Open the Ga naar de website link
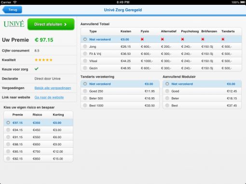 pyautogui.click(x=49, y=97)
